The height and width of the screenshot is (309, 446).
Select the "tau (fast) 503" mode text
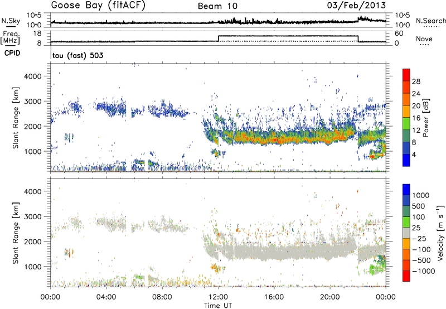[x=77, y=55]
